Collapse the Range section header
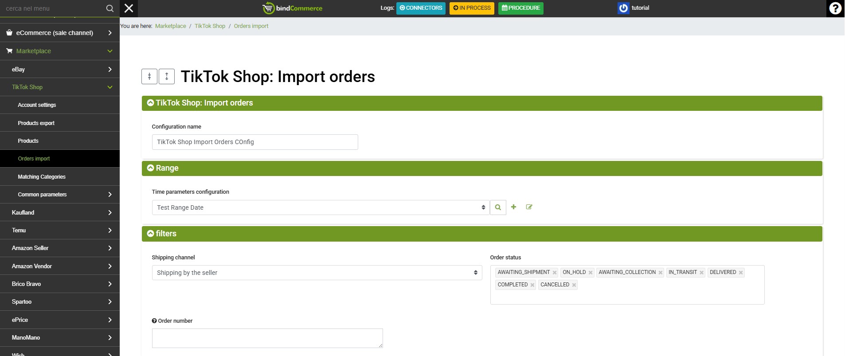Screen dimensions: 845x356 (x=482, y=168)
